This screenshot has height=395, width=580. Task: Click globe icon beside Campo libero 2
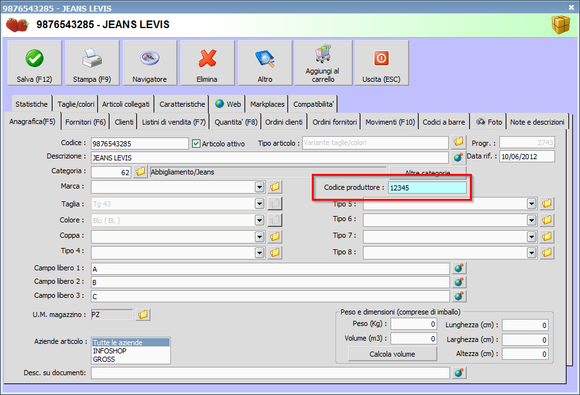(x=458, y=283)
